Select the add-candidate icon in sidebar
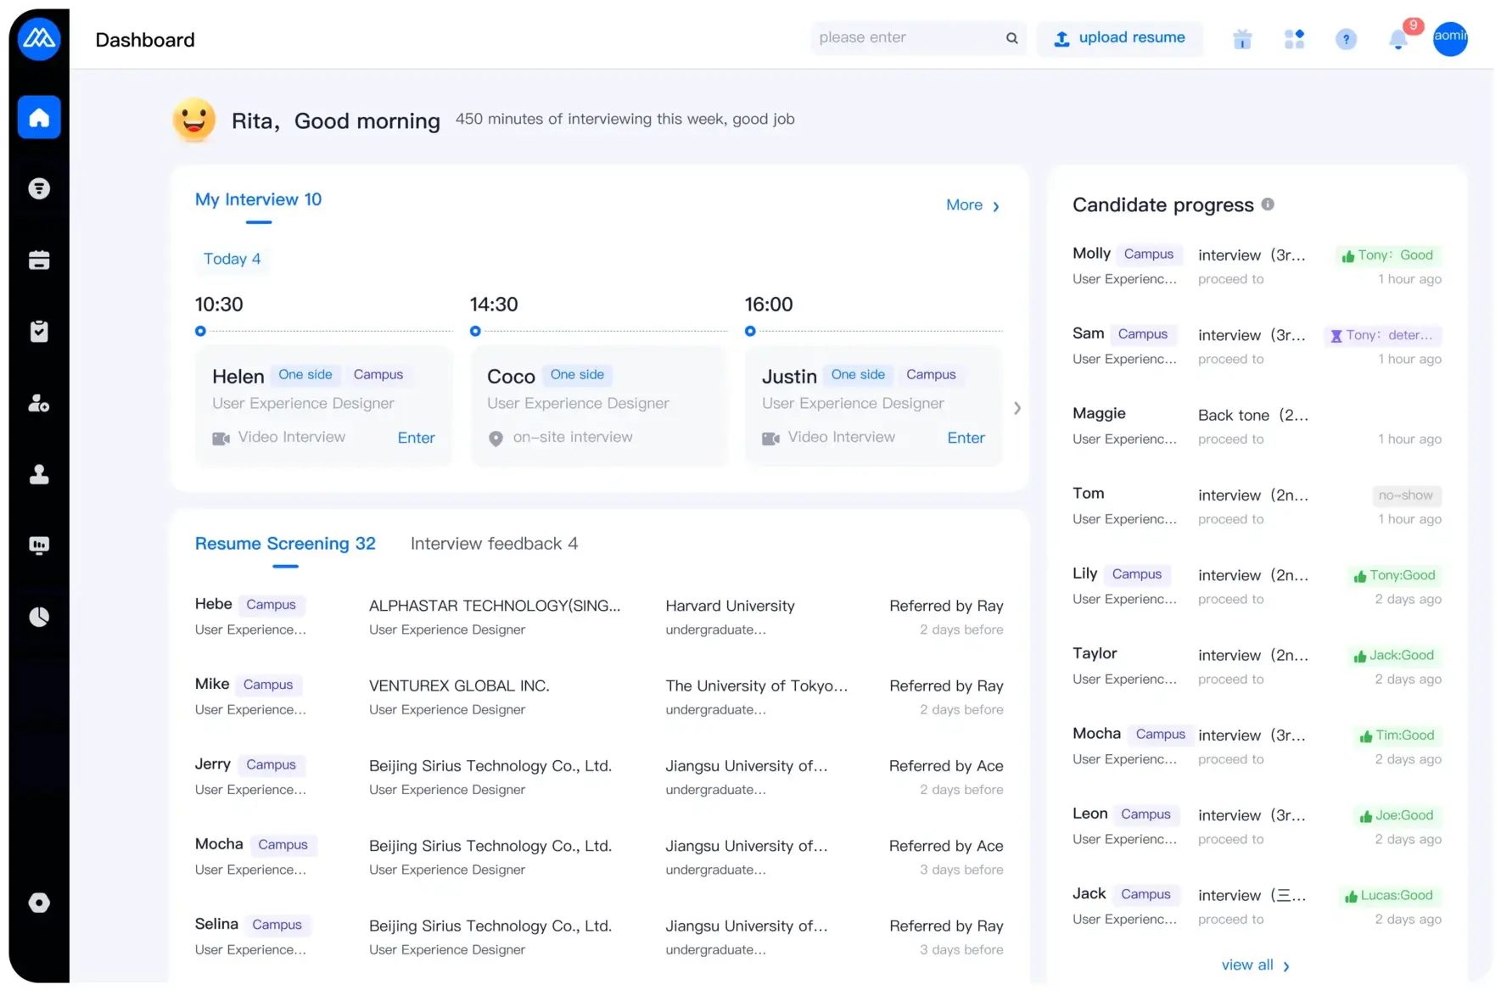 click(x=39, y=404)
